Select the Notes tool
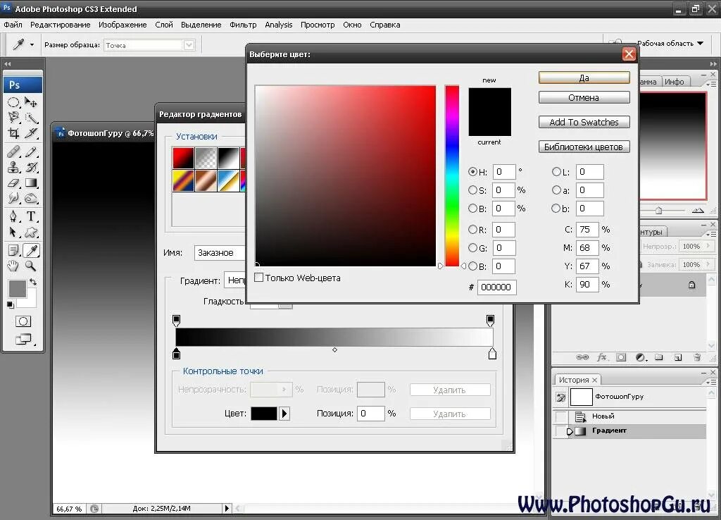The width and height of the screenshot is (721, 520). point(13,250)
